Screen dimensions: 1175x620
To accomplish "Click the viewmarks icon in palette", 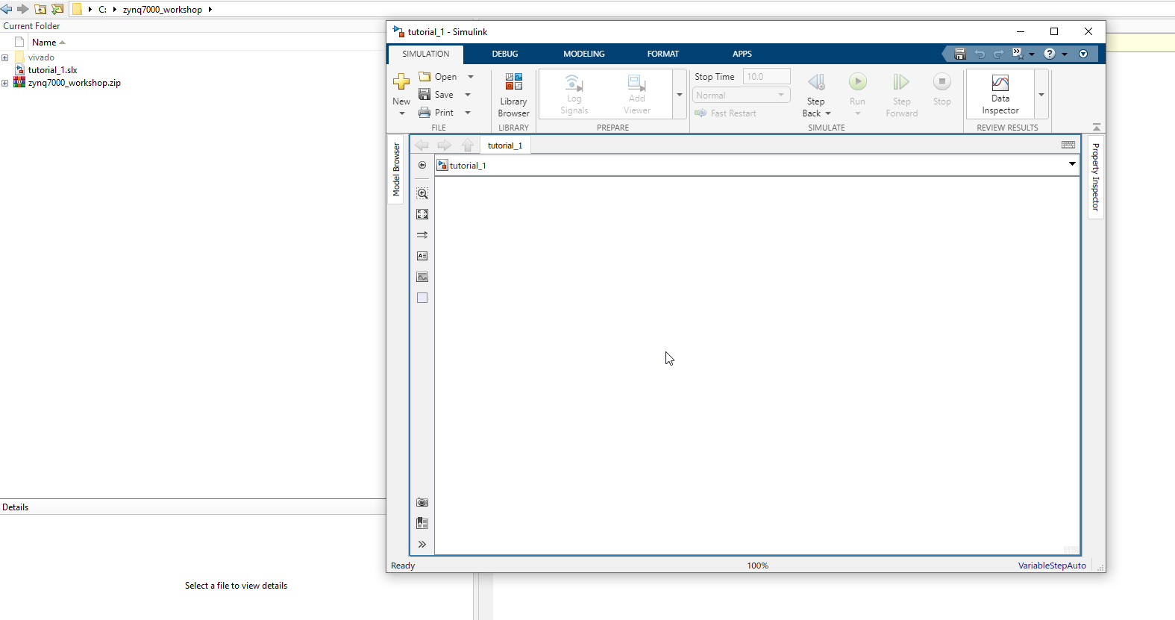I will pyautogui.click(x=422, y=523).
